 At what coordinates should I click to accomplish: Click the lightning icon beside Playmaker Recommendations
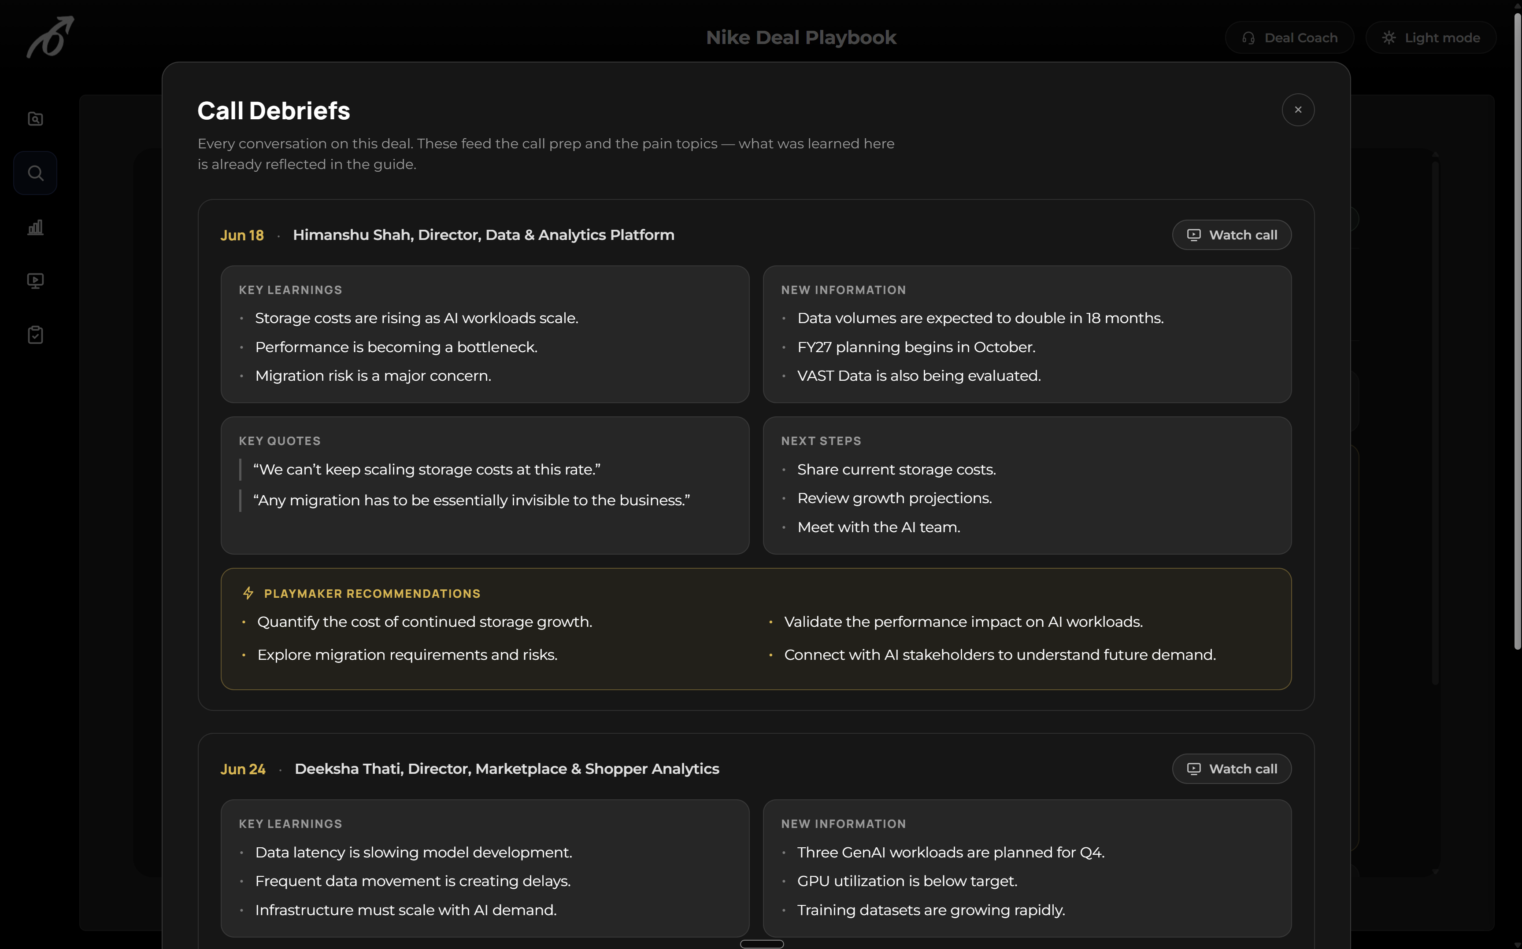248,593
